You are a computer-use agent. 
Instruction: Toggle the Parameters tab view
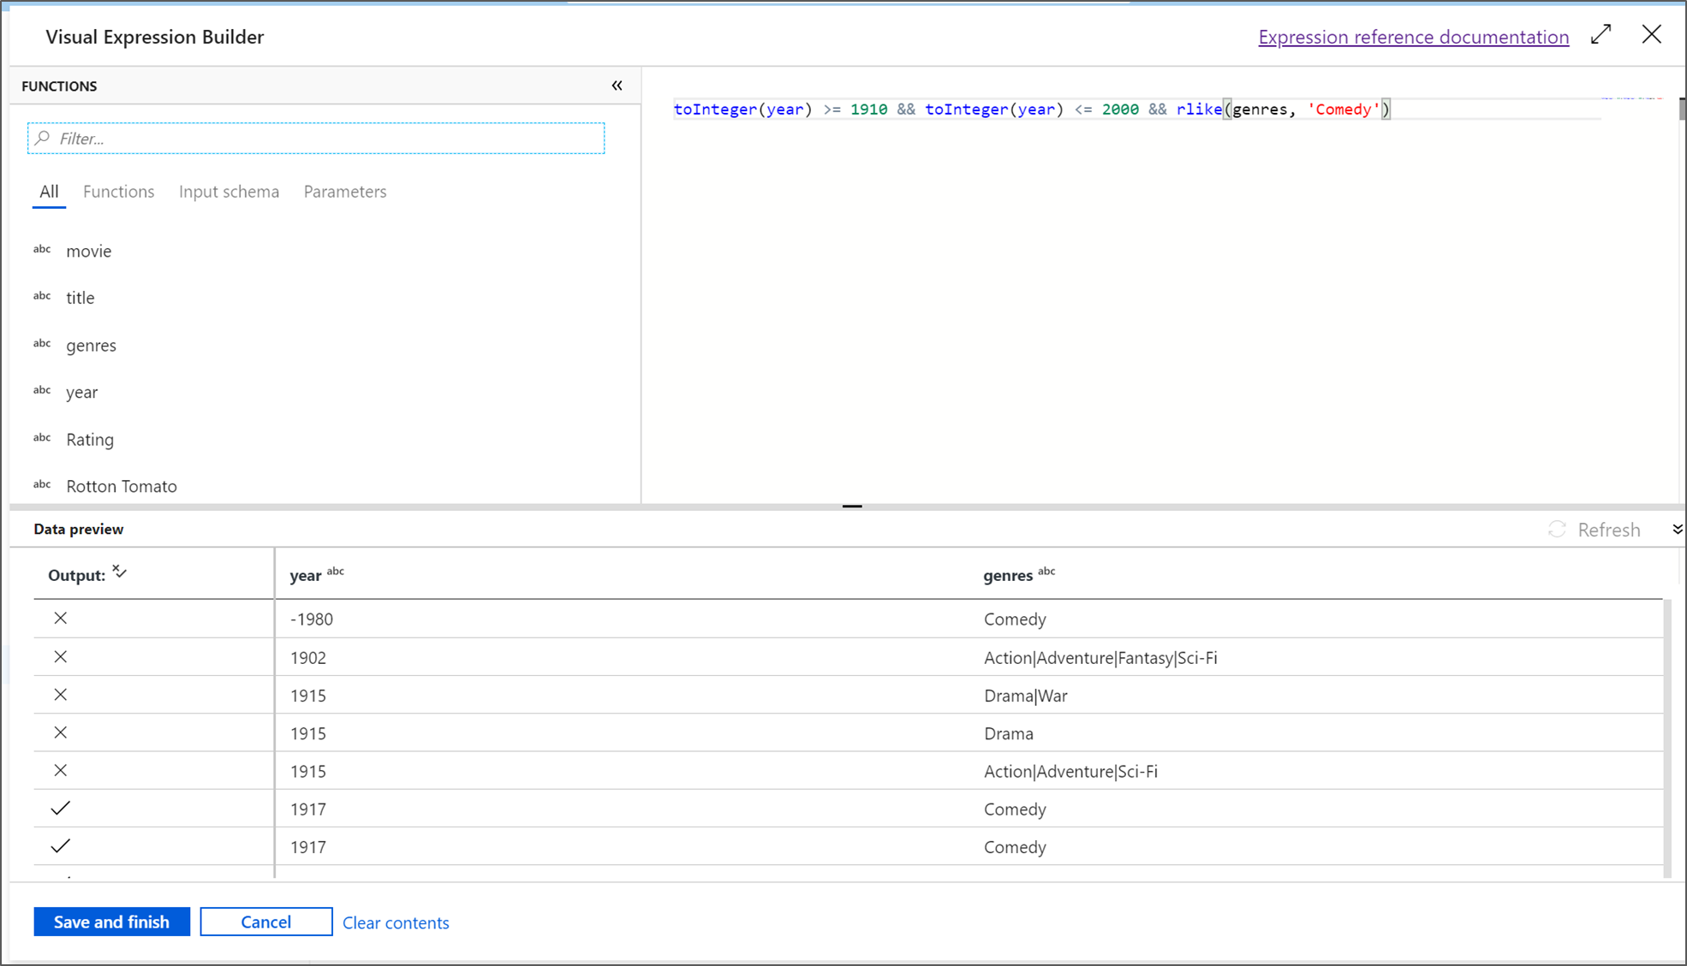pos(344,191)
